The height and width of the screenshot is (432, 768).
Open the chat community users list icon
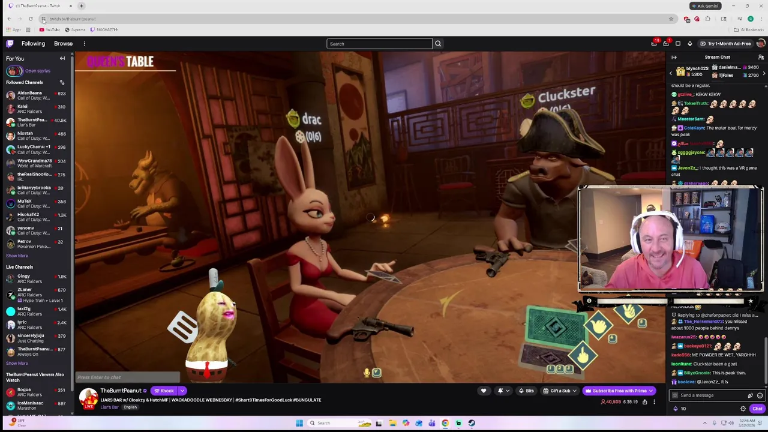click(761, 57)
